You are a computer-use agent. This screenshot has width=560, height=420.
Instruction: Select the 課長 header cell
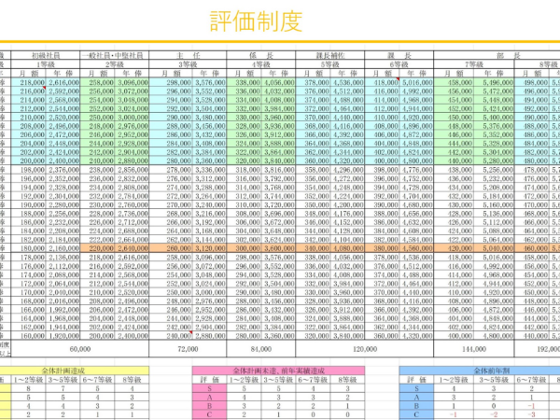(399, 55)
